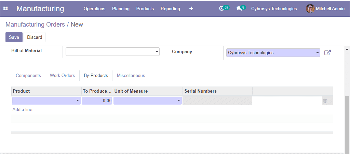
Task: Delete the by-product line with trash icon
Action: [325, 101]
